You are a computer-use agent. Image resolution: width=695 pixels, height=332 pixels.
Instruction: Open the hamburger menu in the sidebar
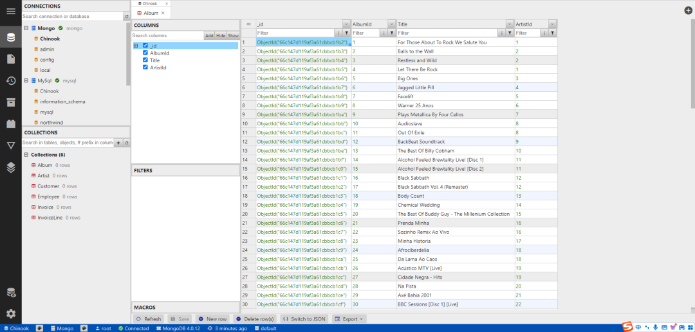(x=10, y=12)
